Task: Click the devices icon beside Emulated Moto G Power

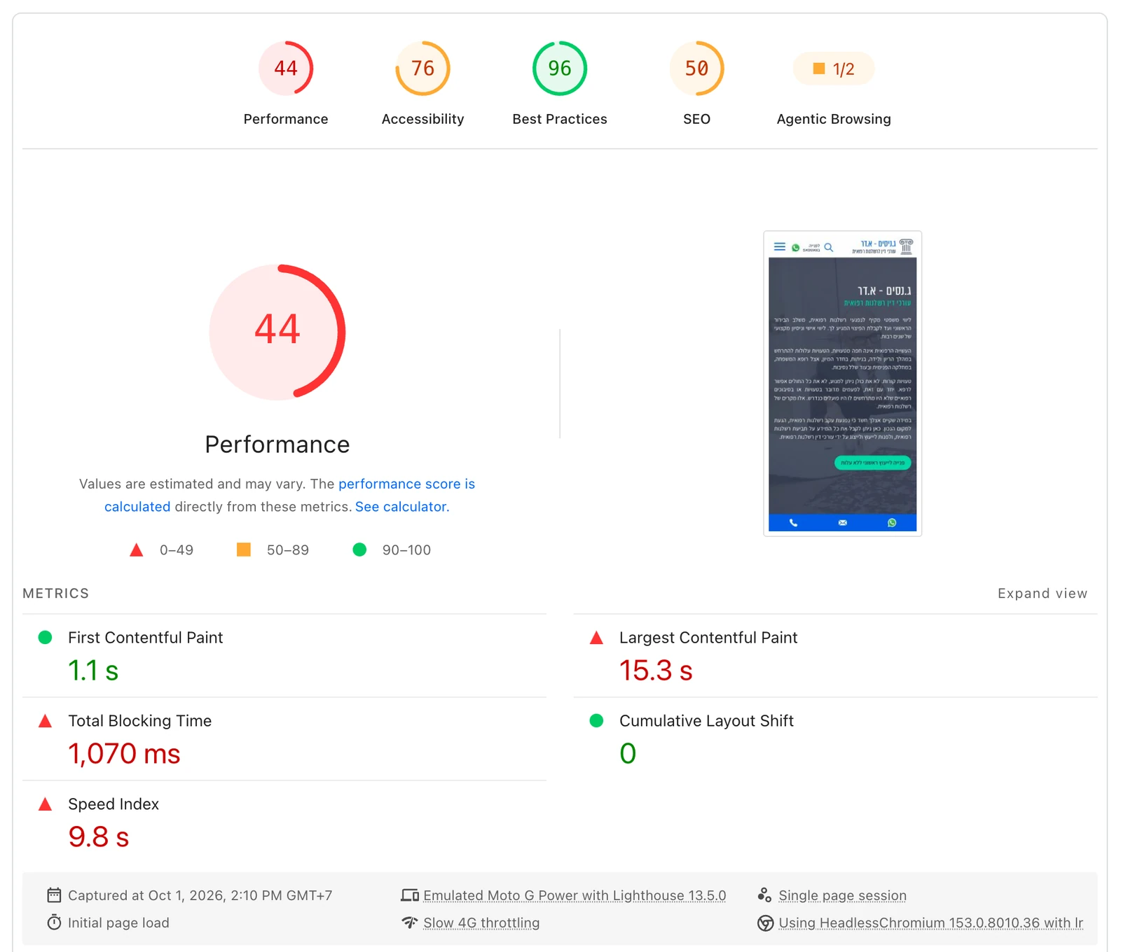Action: tap(410, 895)
